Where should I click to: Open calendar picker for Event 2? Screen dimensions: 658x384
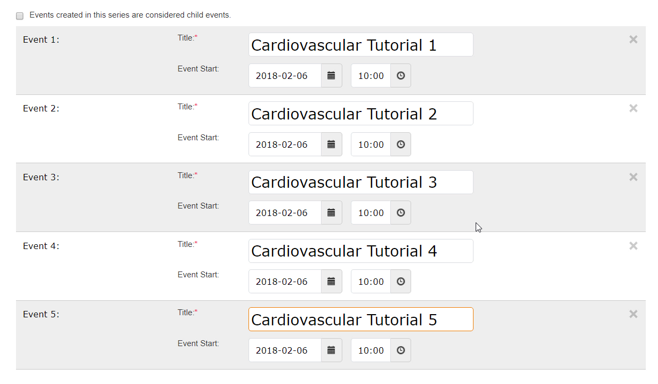[x=331, y=145]
